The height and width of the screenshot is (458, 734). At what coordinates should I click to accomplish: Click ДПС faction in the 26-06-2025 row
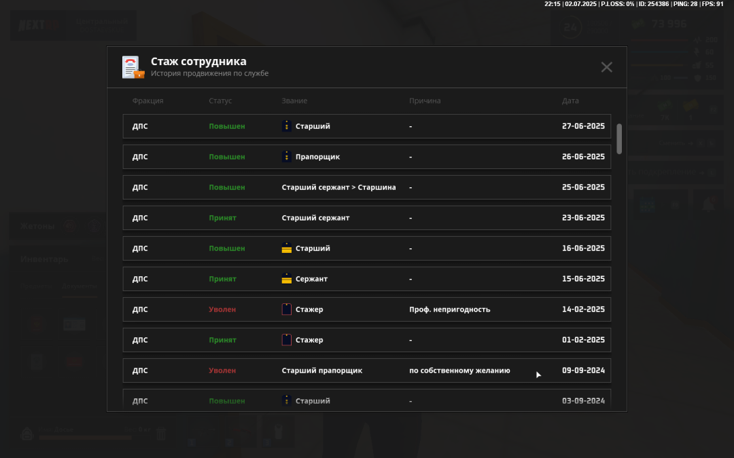(x=140, y=157)
